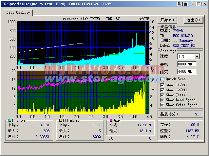Close the Disc Quality Test window
This screenshot has height=156, width=209.
204,4
